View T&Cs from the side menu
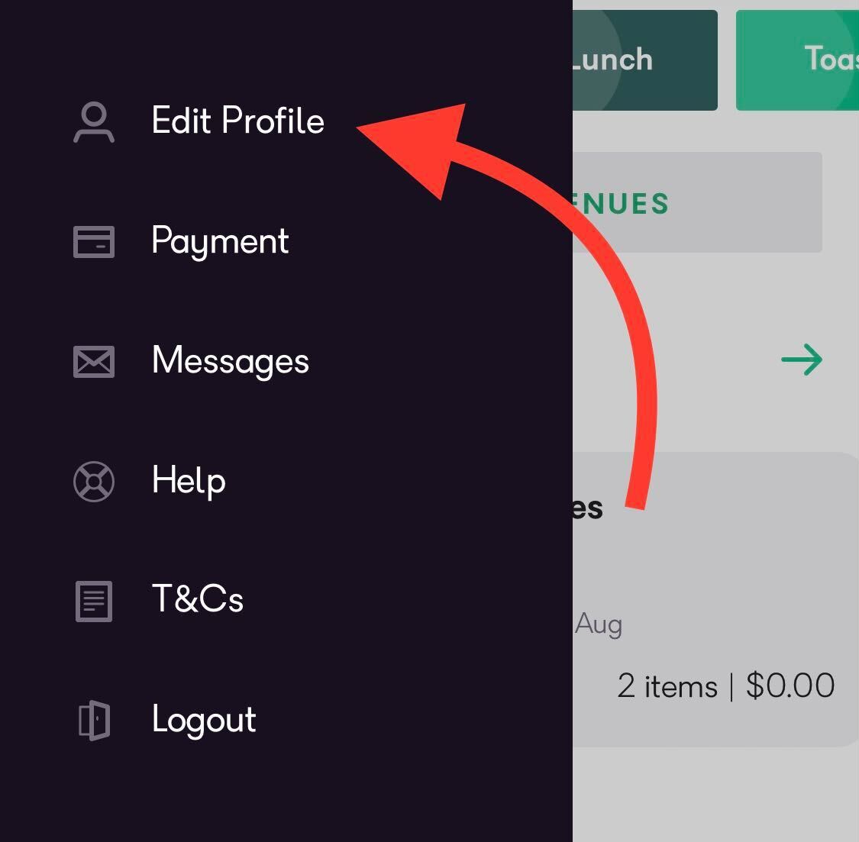Image resolution: width=859 pixels, height=842 pixels. pos(198,600)
